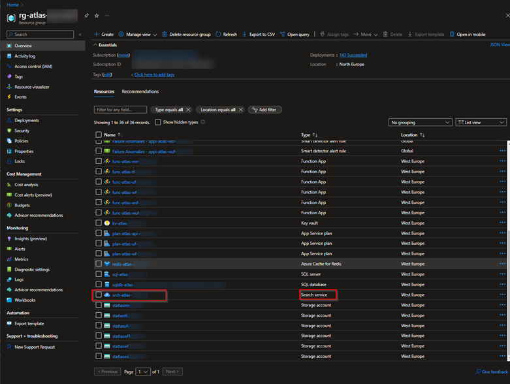
Task: Click the Add filter button
Action: (x=264, y=110)
